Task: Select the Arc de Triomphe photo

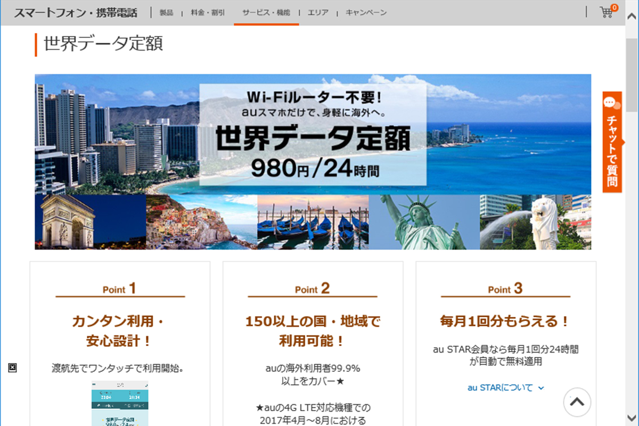Action: (90, 222)
